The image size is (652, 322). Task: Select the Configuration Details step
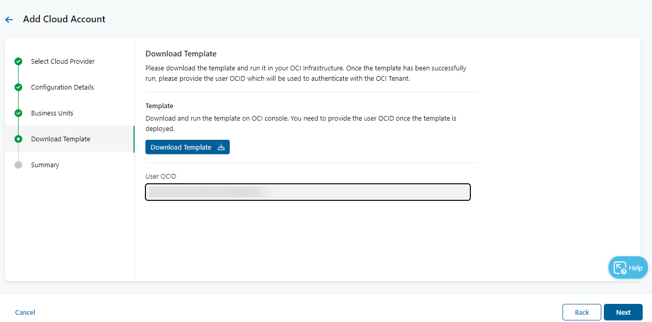point(62,87)
